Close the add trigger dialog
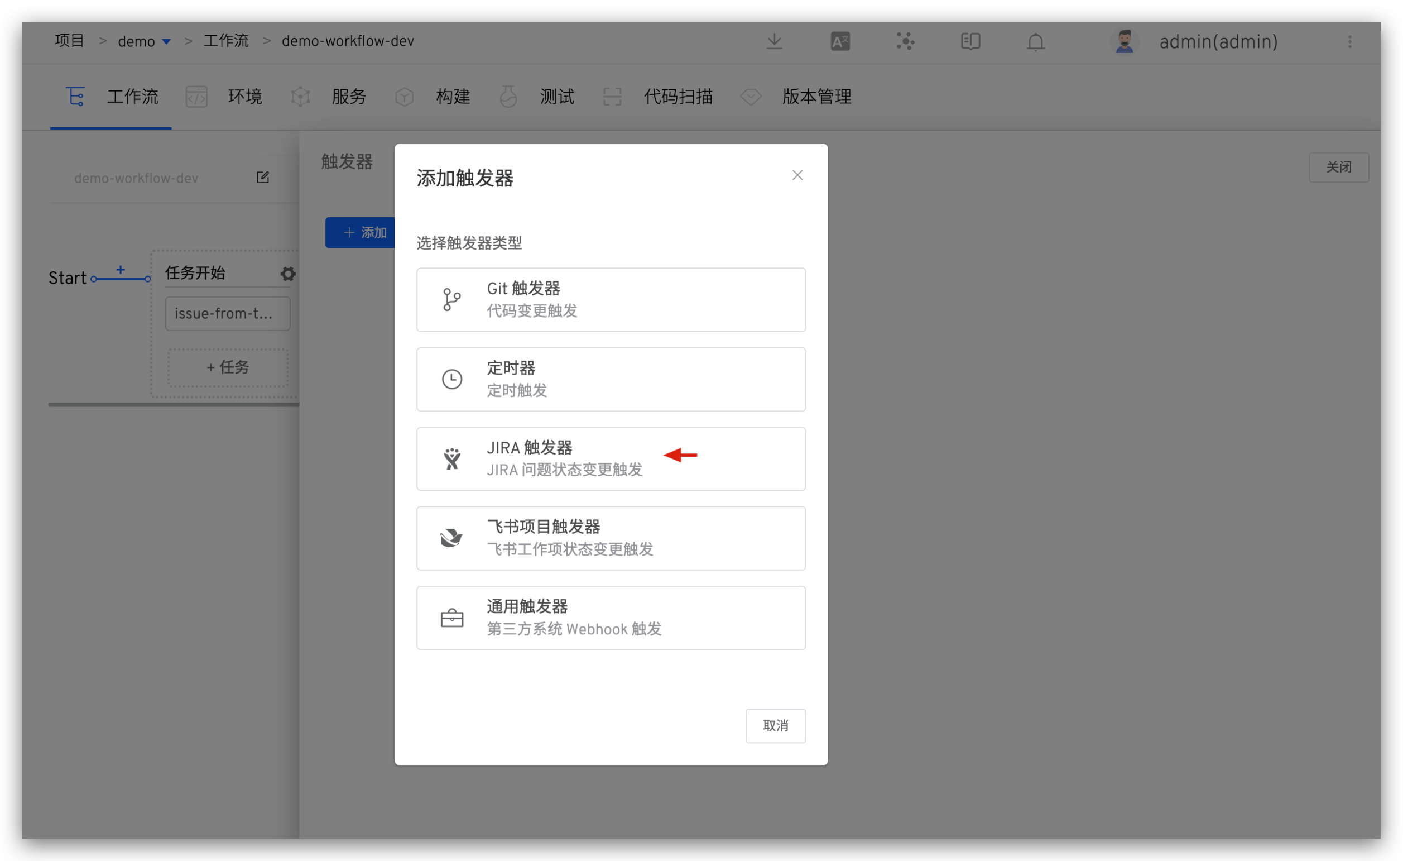The image size is (1403, 861). pos(796,175)
